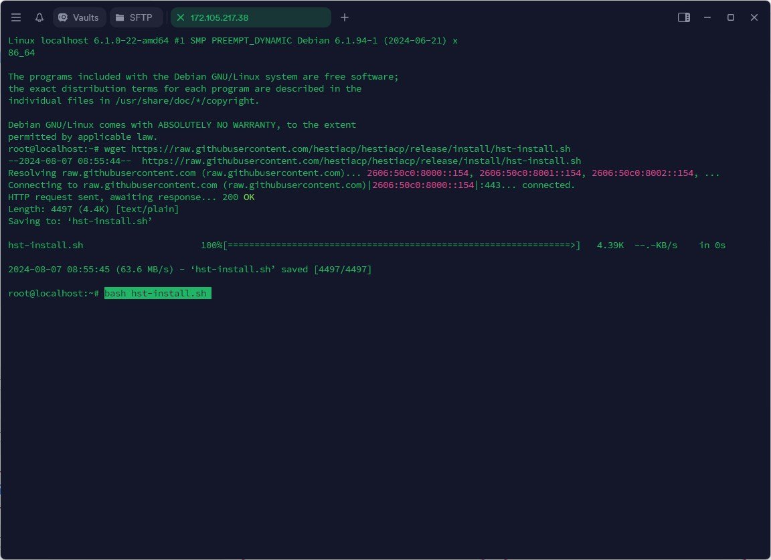Image resolution: width=771 pixels, height=560 pixels.
Task: Click 'the exact distribution terms' line
Action: (x=185, y=88)
